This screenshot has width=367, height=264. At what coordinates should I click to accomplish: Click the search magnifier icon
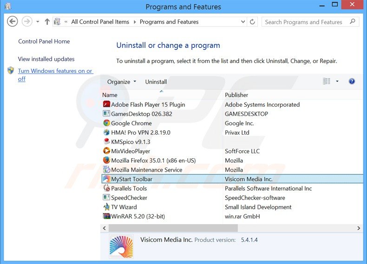pos(352,21)
